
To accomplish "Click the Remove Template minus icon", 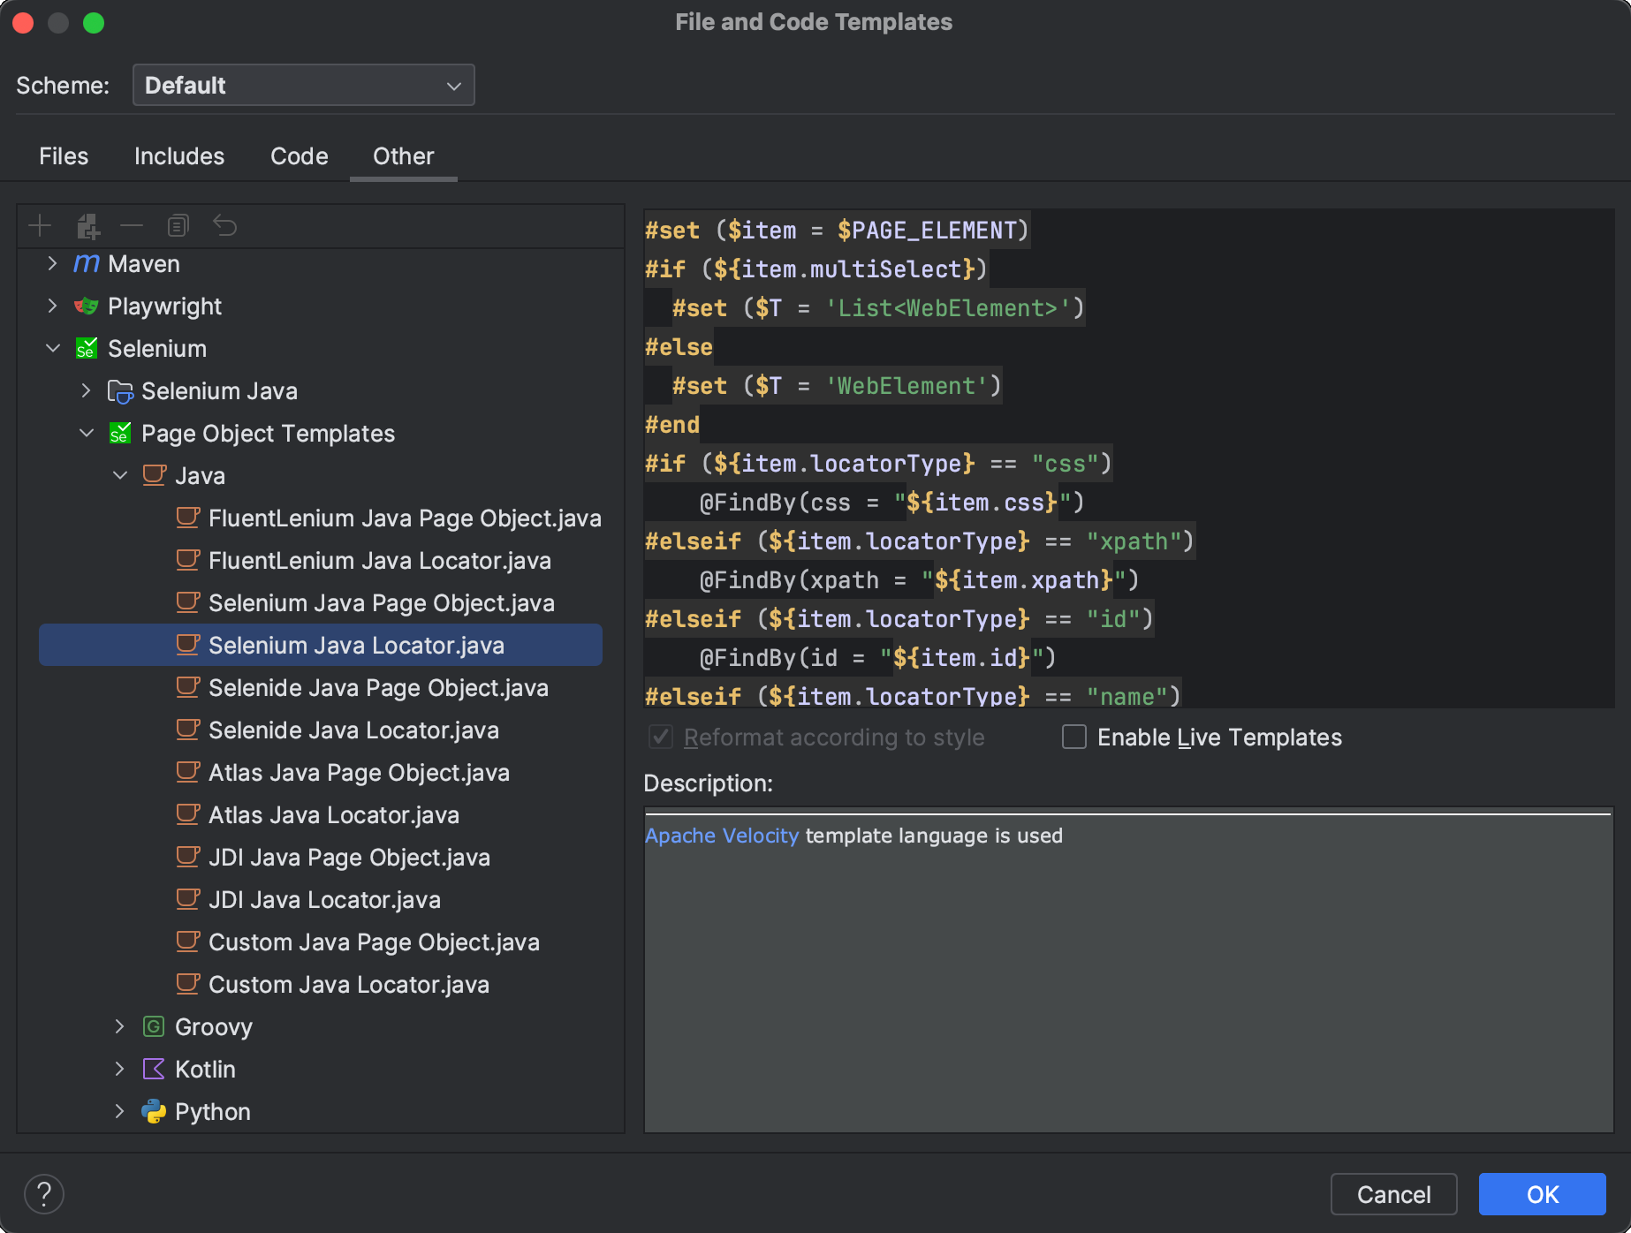I will 133,225.
